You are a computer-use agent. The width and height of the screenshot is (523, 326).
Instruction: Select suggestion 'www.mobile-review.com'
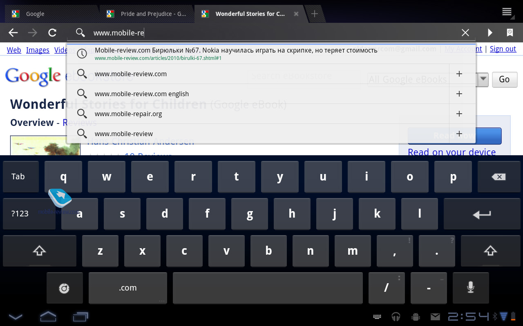click(x=257, y=74)
